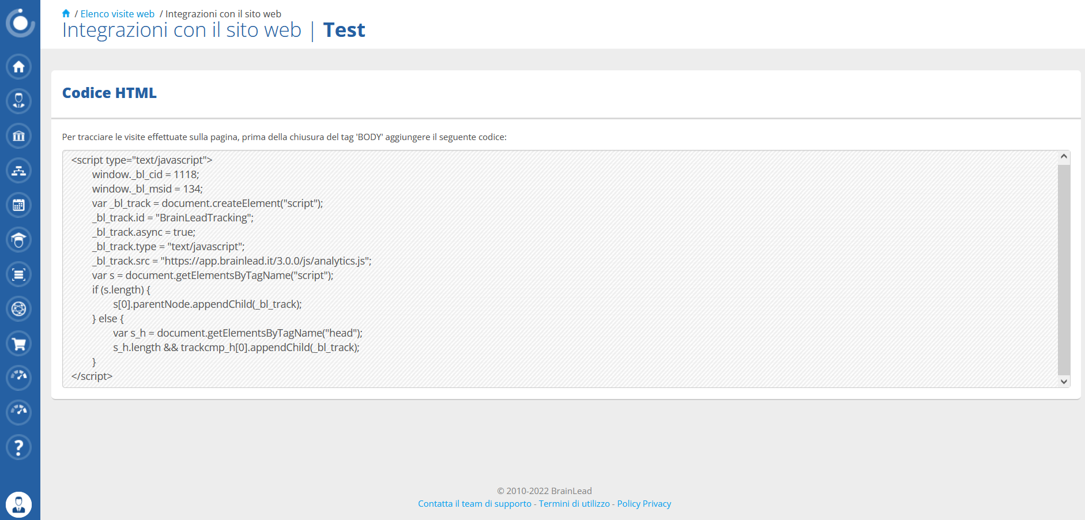Open the Termini di utilizzo link
Screen dimensions: 1085x520
pyautogui.click(x=574, y=503)
